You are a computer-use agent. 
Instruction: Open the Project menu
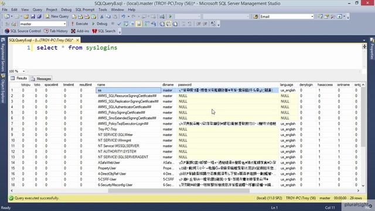52,10
